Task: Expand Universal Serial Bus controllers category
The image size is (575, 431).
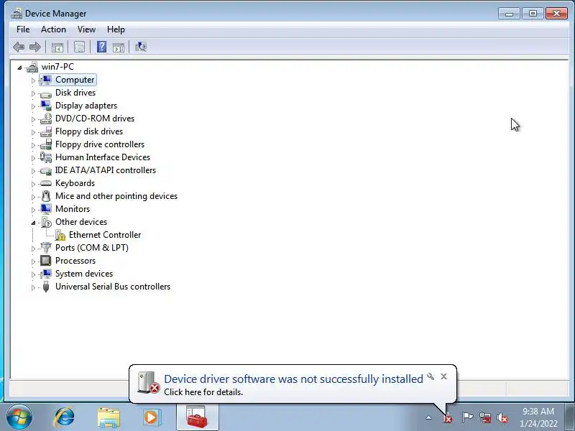Action: tap(33, 287)
